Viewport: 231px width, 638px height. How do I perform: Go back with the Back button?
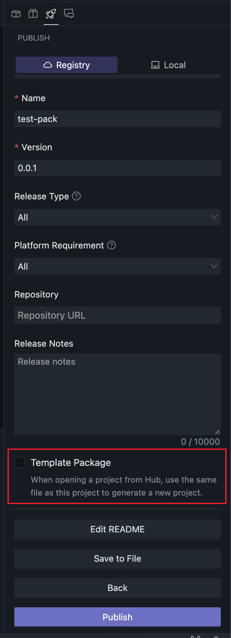tap(117, 588)
